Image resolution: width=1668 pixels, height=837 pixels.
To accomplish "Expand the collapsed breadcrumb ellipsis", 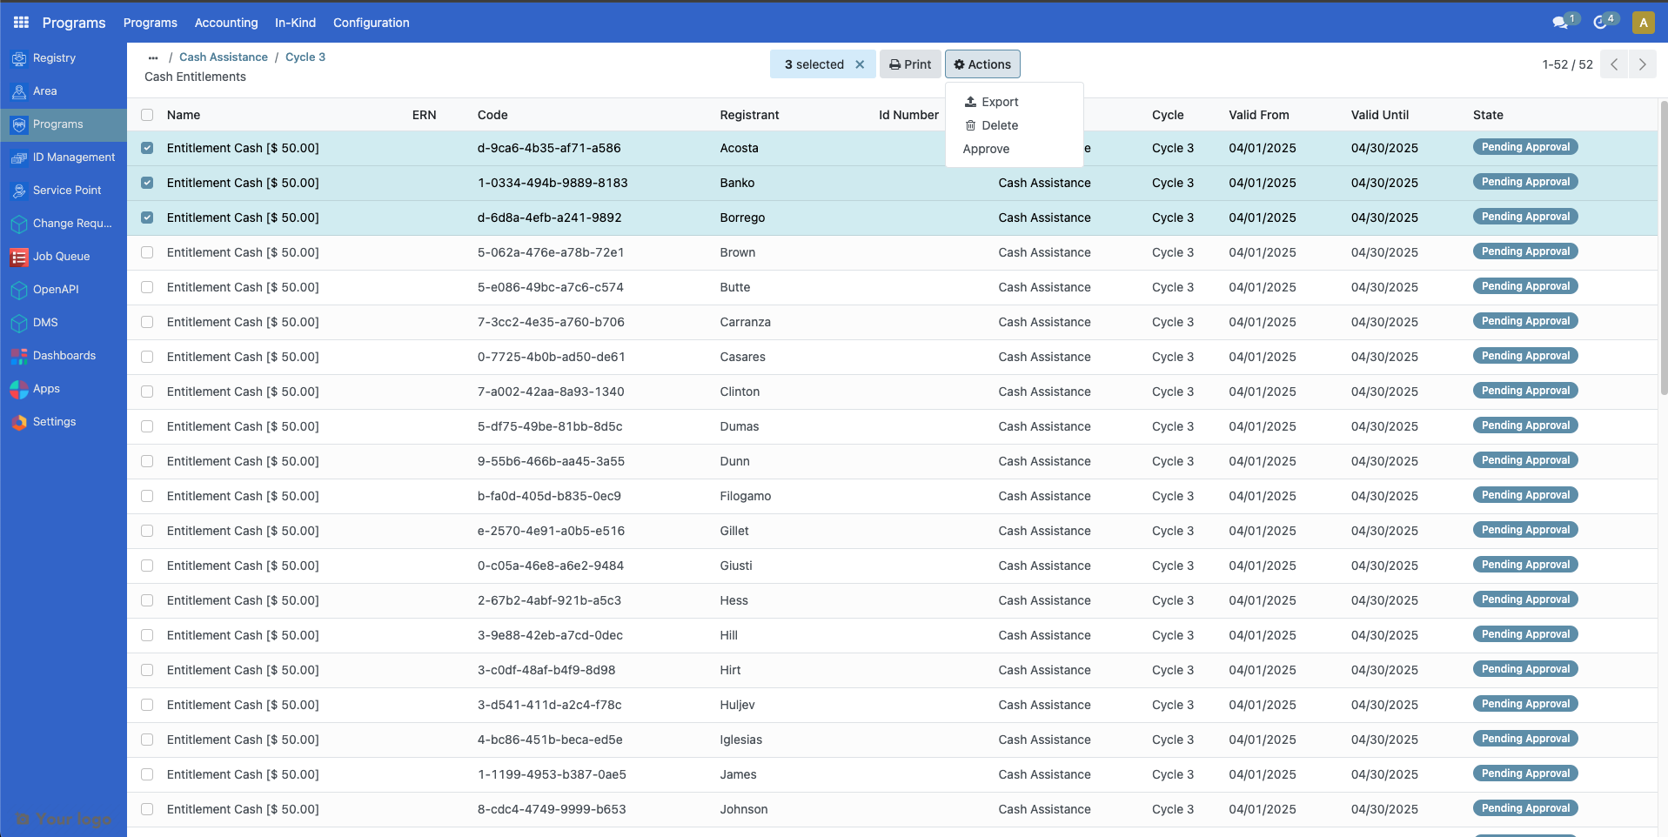I will (x=153, y=57).
